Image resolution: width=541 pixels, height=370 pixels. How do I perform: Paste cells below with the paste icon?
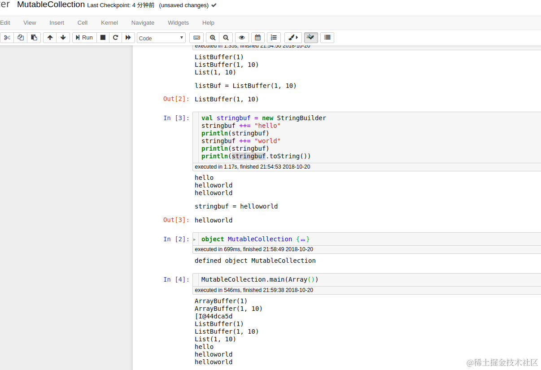click(x=34, y=37)
